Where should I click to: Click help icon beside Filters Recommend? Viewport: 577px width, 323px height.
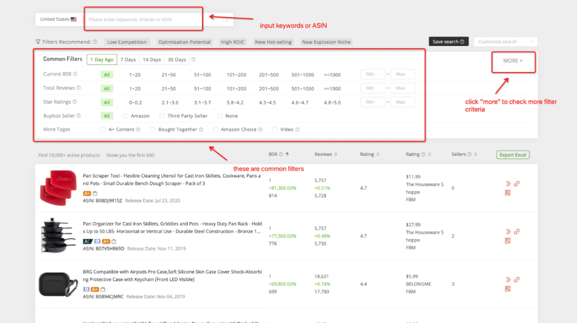[x=95, y=42]
